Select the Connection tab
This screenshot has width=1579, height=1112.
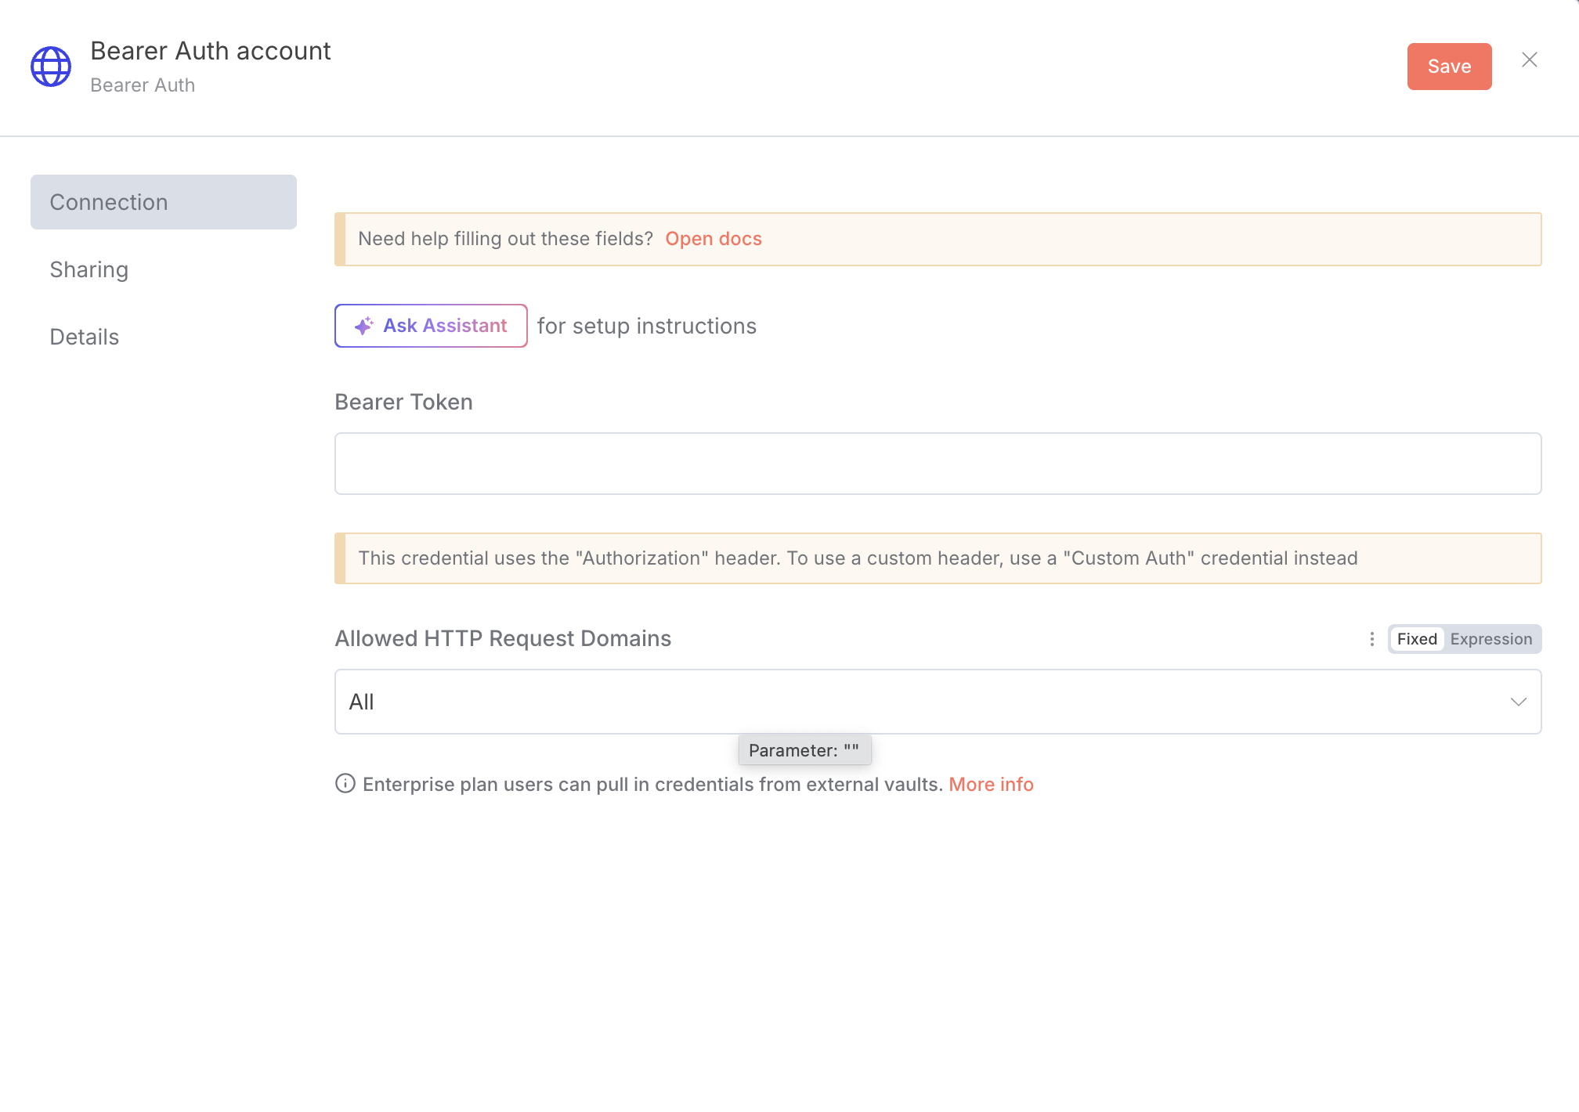163,202
